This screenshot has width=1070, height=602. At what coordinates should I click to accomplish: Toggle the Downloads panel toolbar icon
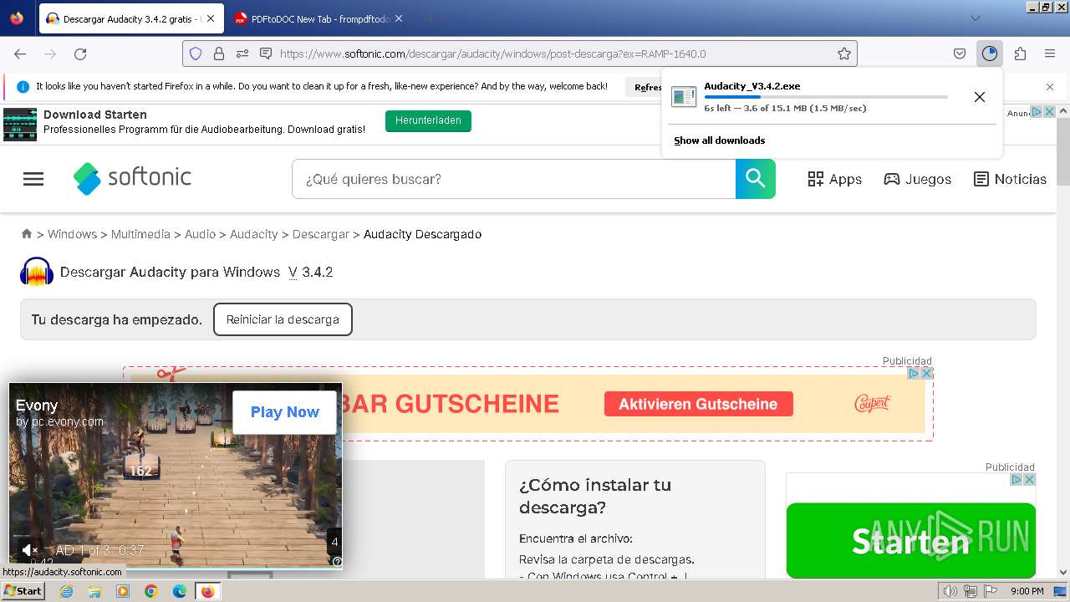(x=990, y=54)
